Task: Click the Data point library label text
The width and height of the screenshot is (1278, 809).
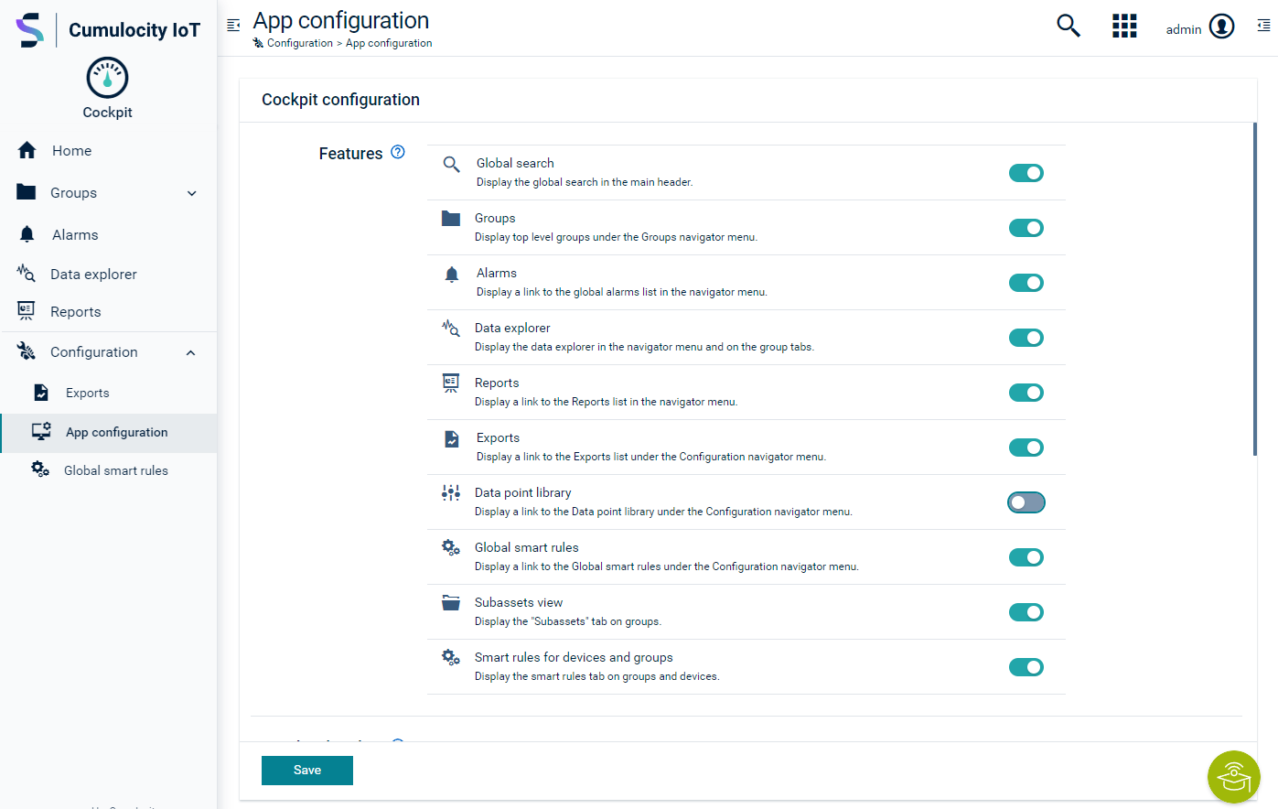Action: point(523,492)
